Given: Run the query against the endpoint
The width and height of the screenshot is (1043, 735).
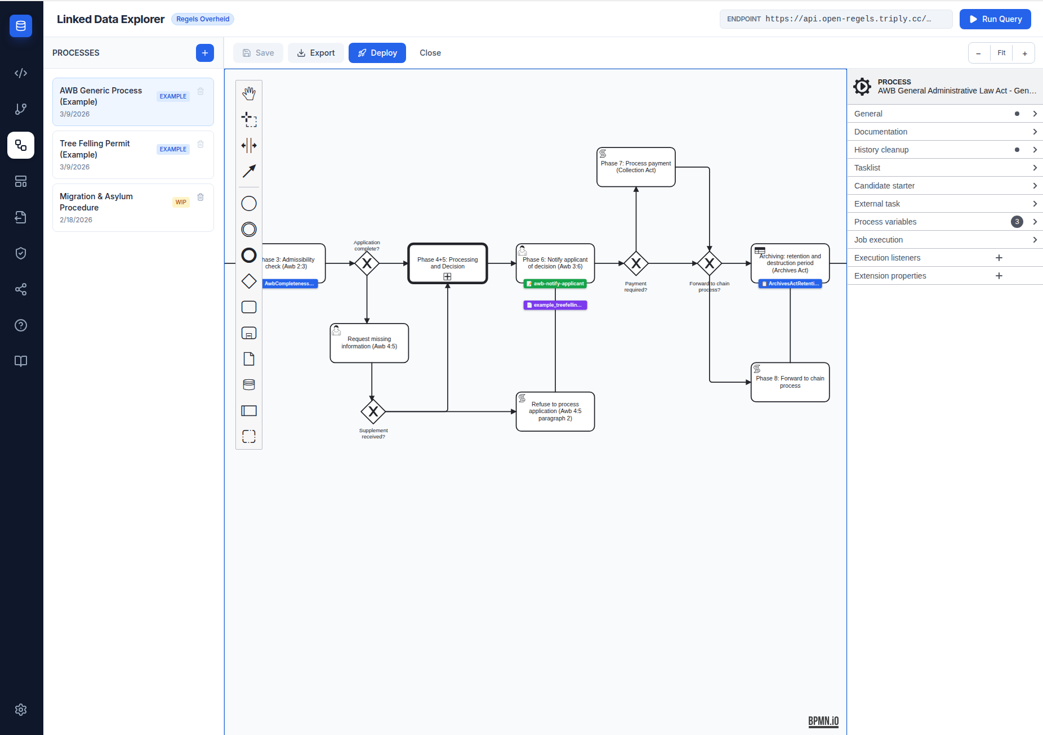Looking at the screenshot, I should [x=995, y=19].
